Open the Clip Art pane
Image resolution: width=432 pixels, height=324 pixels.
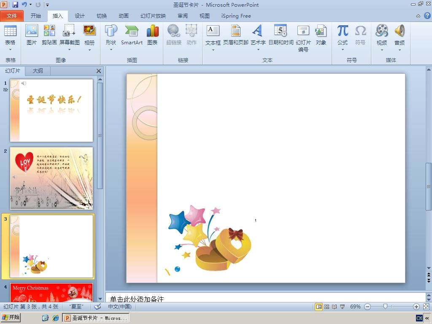coord(49,35)
